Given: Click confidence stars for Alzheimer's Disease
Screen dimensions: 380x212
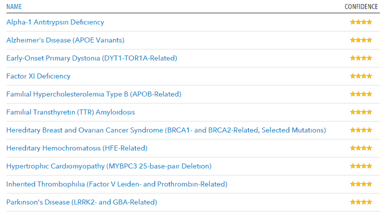Looking at the screenshot, I should coord(361,40).
